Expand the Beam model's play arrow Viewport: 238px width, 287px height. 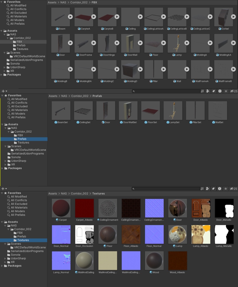(x=70, y=17)
